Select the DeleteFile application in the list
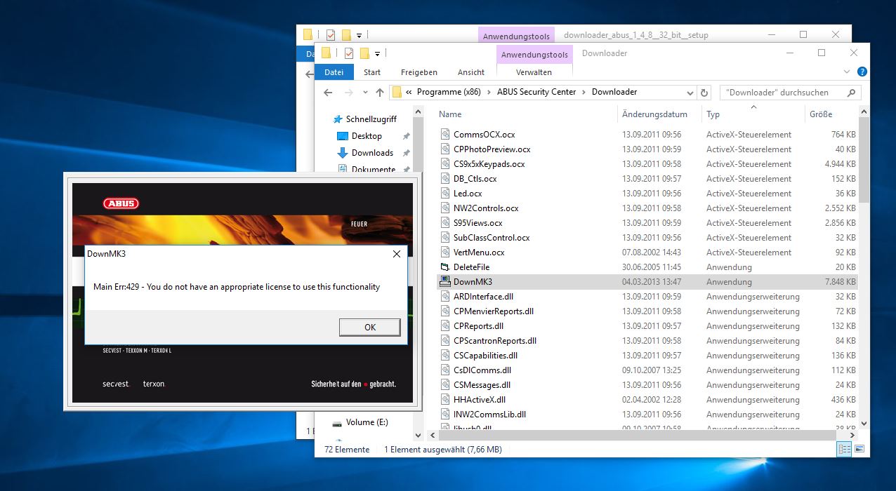 [x=471, y=267]
